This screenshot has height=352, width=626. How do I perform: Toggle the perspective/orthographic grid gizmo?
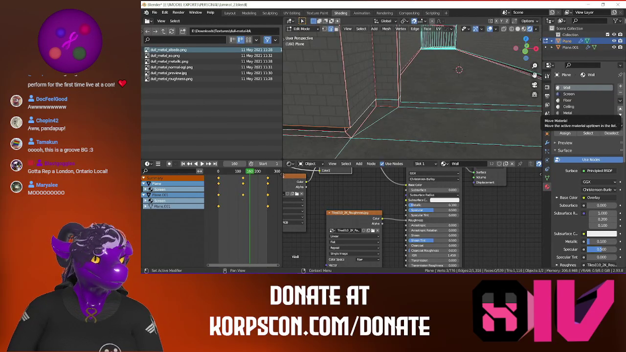tap(535, 94)
